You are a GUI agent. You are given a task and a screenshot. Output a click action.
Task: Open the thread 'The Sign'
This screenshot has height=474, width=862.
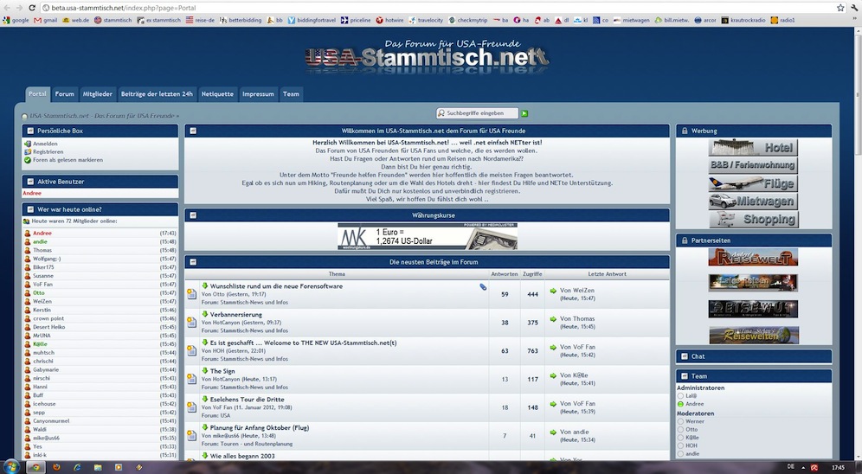click(x=222, y=371)
